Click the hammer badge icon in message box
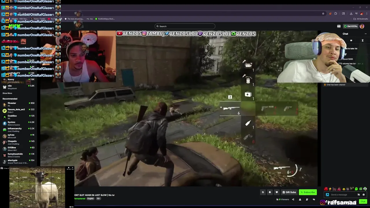This screenshot has width=370, height=208. (x=327, y=195)
